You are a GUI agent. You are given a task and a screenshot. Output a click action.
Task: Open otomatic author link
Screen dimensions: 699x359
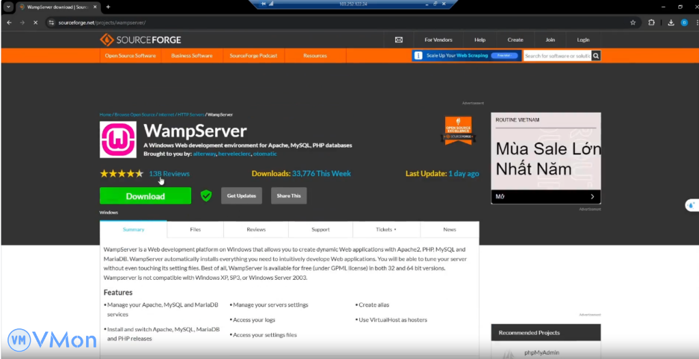265,154
